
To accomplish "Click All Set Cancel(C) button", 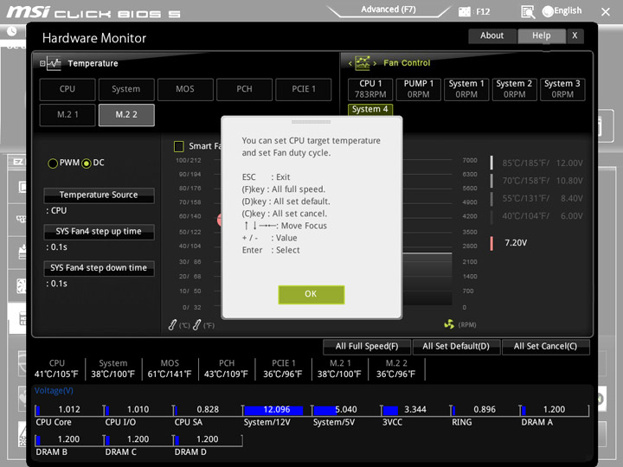I will click(x=545, y=346).
